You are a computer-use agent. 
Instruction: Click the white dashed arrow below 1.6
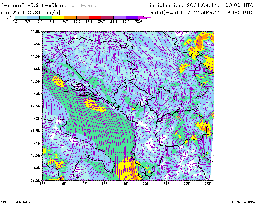tap(9, 17)
